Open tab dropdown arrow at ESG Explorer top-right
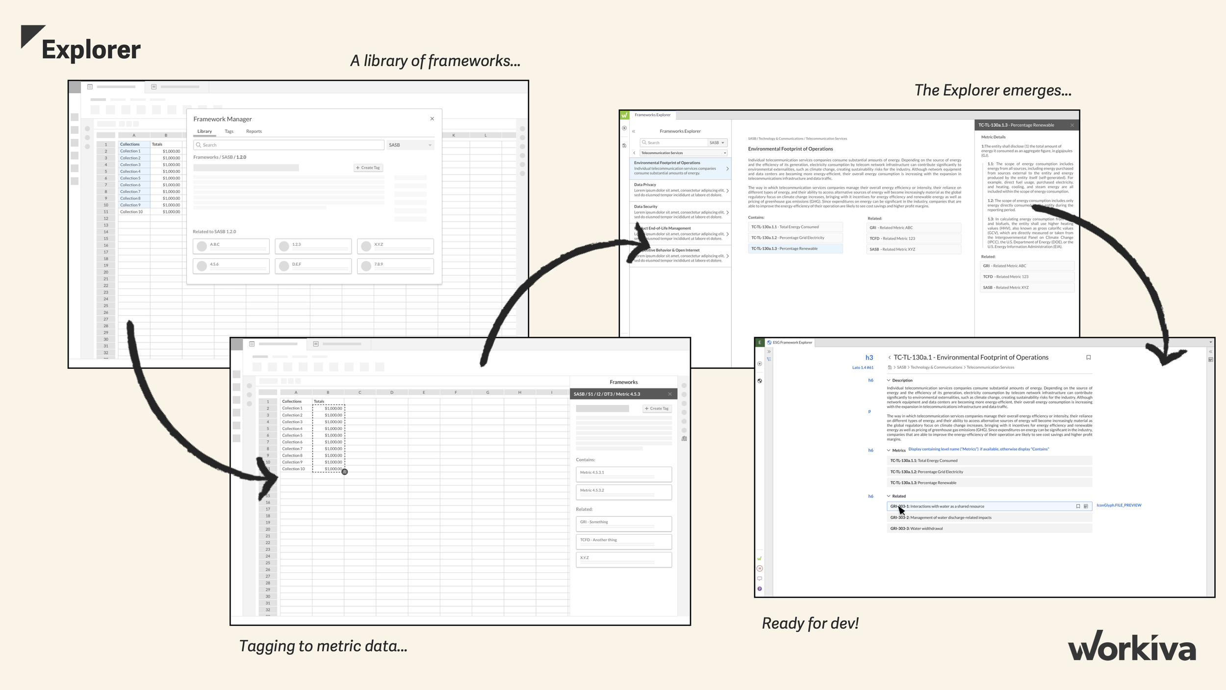This screenshot has width=1226, height=690. point(1210,342)
